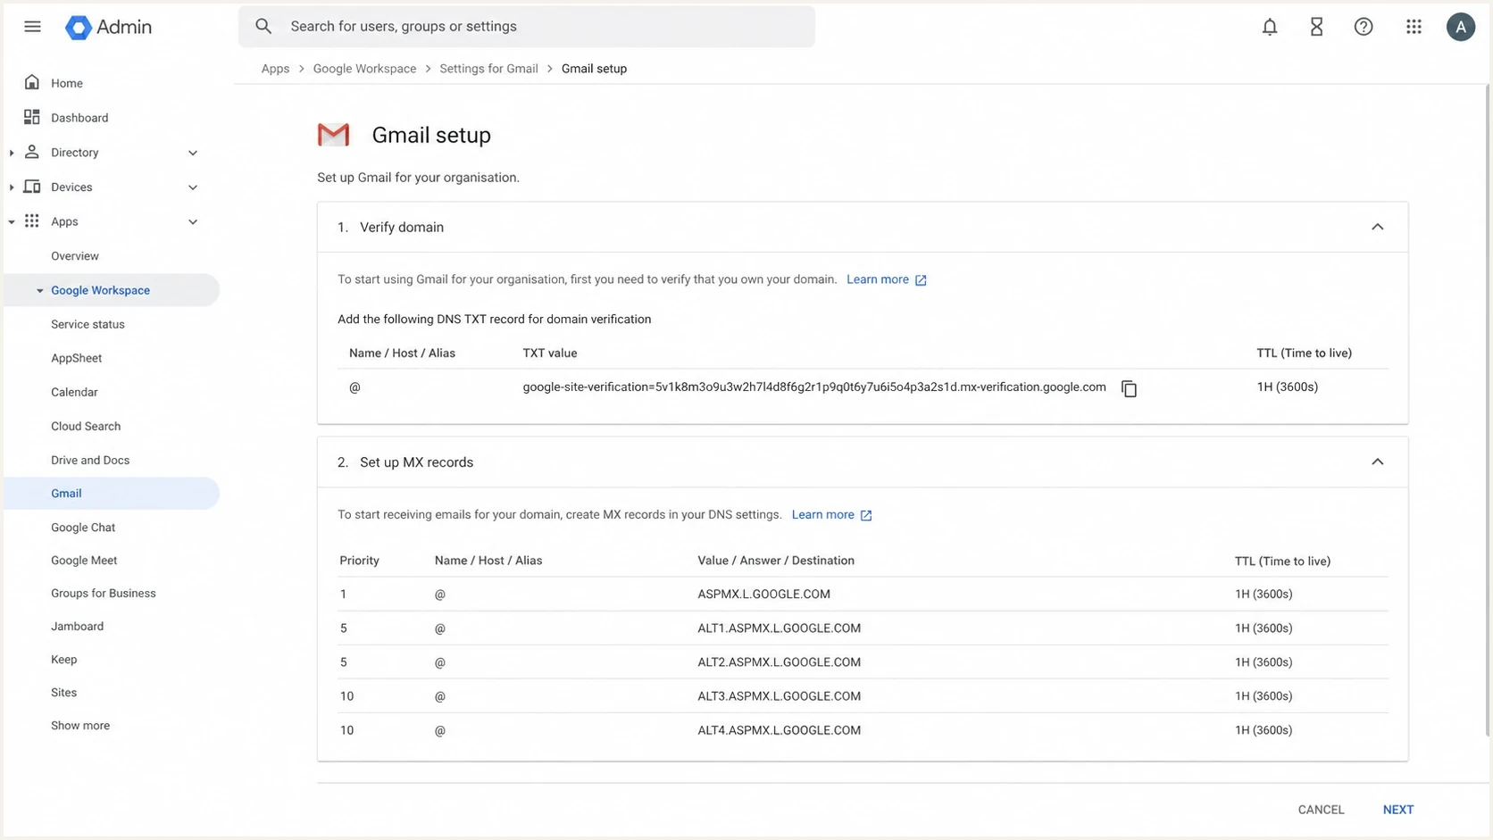Click the NEXT button
This screenshot has height=840, width=1493.
[1398, 810]
